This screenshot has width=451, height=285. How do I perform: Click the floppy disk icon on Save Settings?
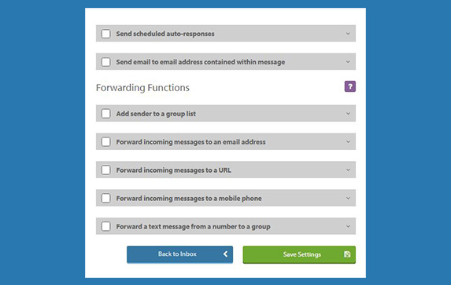pyautogui.click(x=347, y=254)
